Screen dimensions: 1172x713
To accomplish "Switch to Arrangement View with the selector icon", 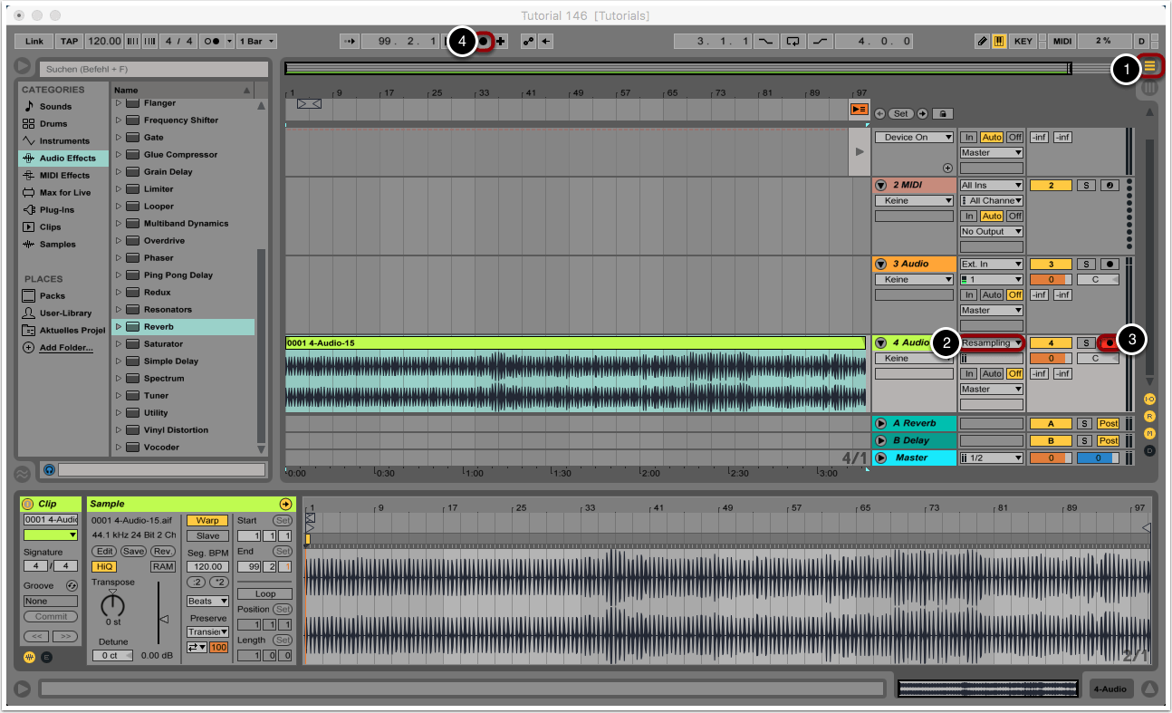I will coord(1150,65).
